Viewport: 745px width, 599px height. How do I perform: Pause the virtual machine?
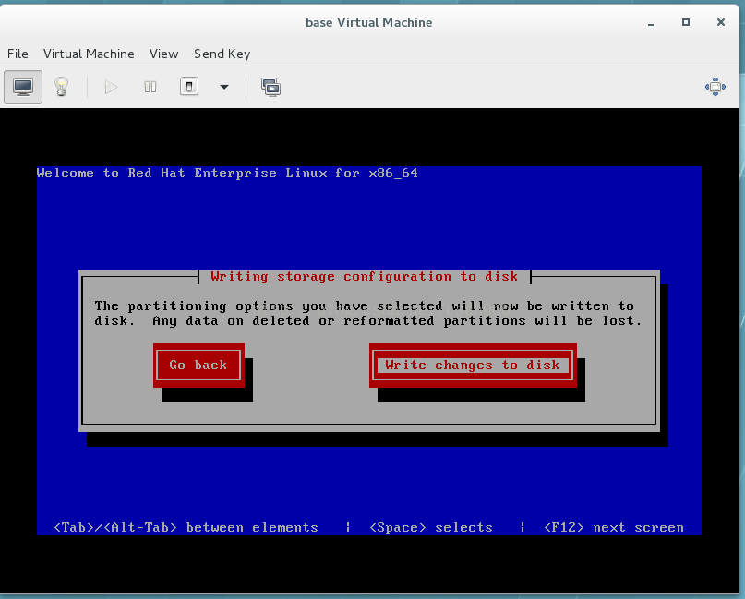pos(150,87)
